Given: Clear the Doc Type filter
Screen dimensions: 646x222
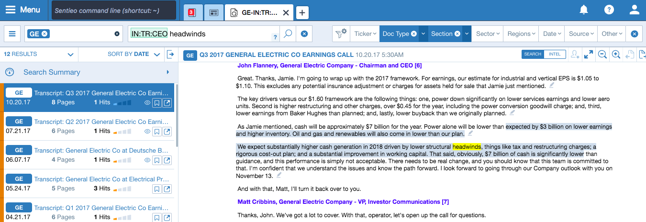Looking at the screenshot, I should click(413, 34).
